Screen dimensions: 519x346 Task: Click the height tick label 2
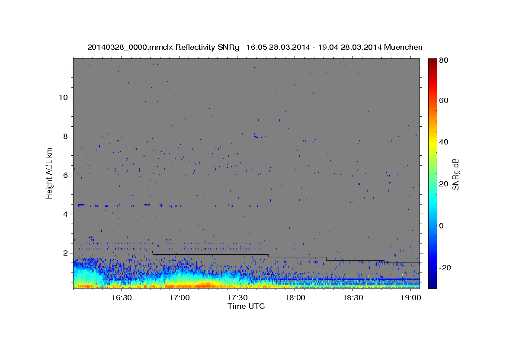coord(65,253)
